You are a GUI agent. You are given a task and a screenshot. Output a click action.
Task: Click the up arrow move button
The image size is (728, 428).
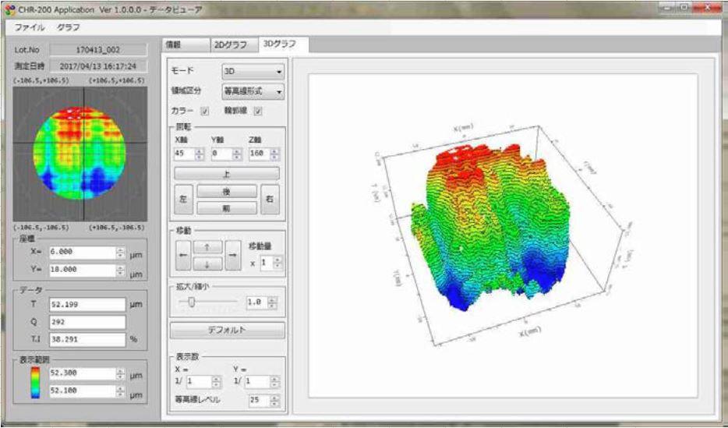point(207,247)
